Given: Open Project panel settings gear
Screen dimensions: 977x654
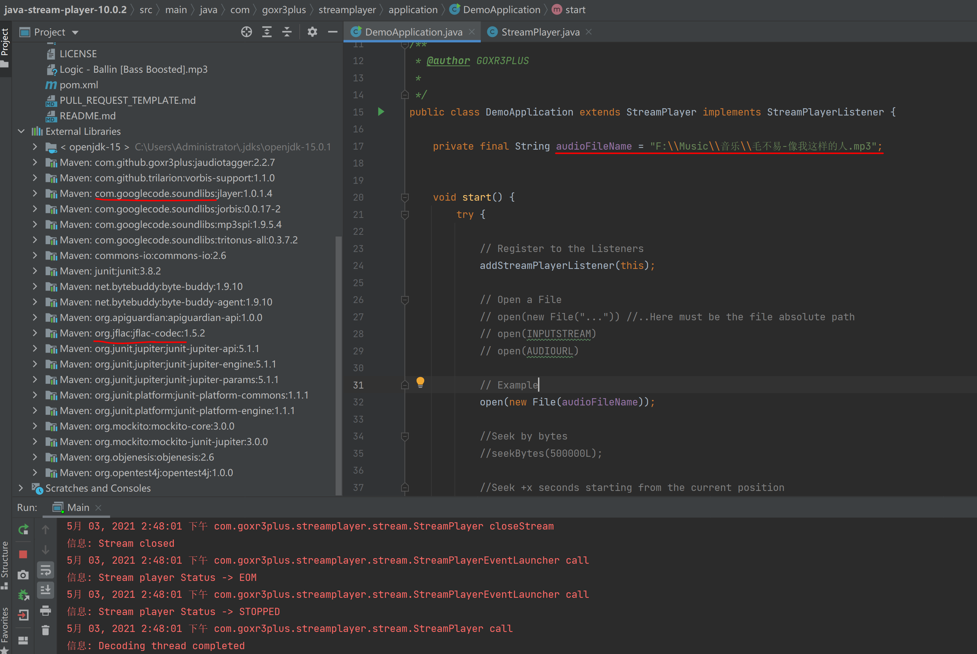Looking at the screenshot, I should point(312,32).
